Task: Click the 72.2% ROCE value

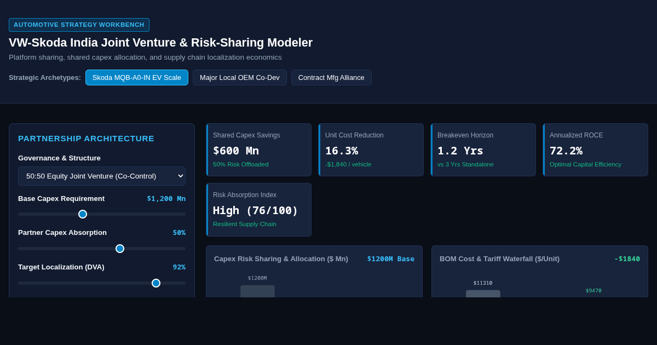Action: coord(566,151)
